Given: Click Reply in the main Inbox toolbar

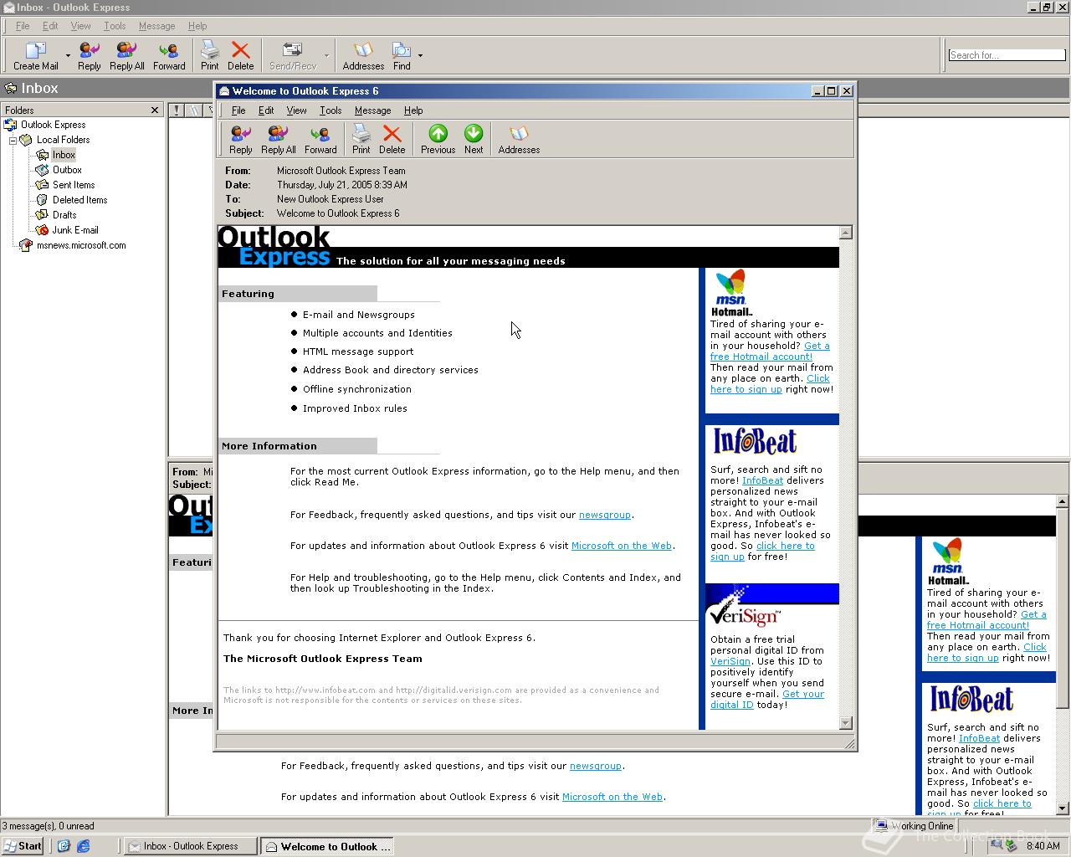Looking at the screenshot, I should tap(89, 55).
